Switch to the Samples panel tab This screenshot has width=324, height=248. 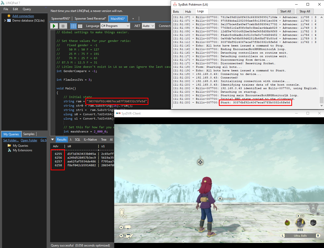click(x=29, y=134)
